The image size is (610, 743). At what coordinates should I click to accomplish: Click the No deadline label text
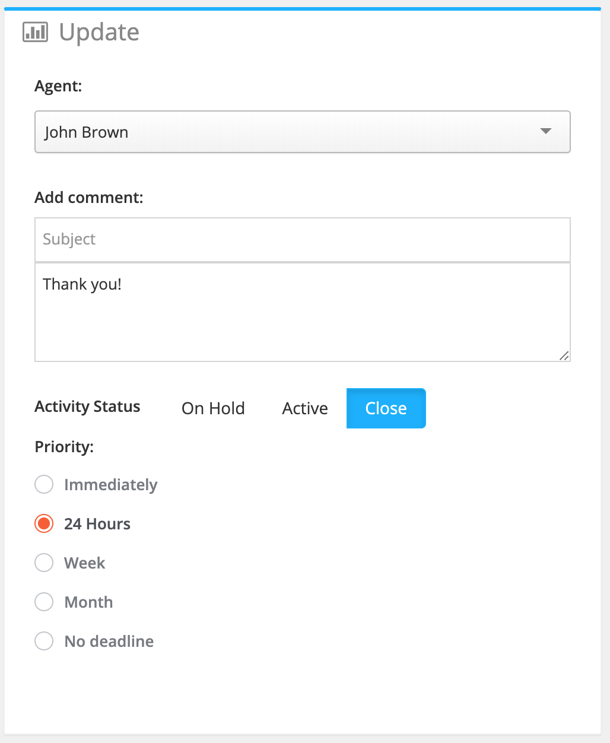click(109, 642)
